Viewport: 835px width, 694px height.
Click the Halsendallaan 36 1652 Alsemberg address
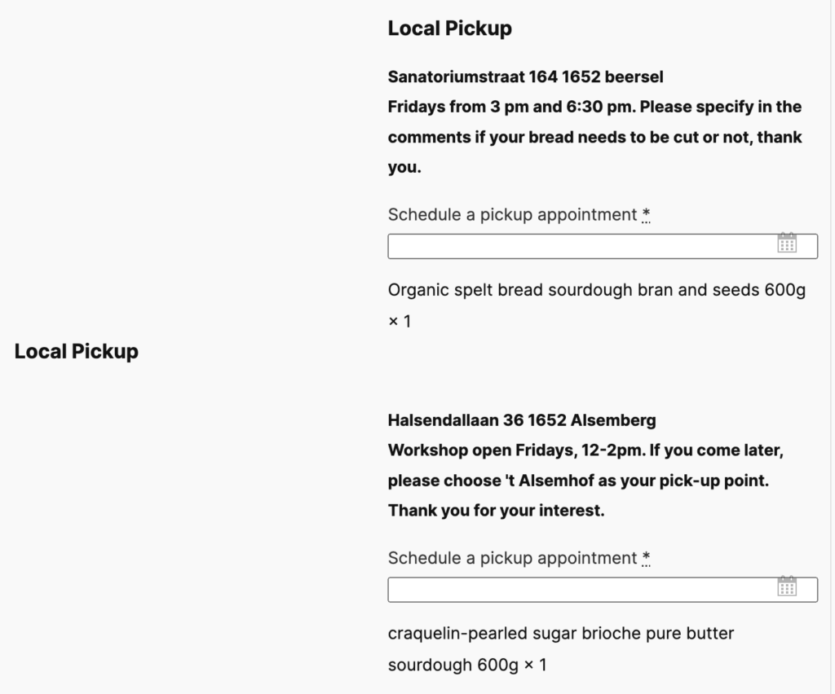[x=522, y=420]
